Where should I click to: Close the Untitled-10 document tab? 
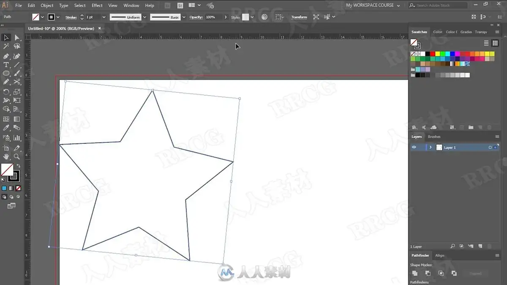100,28
